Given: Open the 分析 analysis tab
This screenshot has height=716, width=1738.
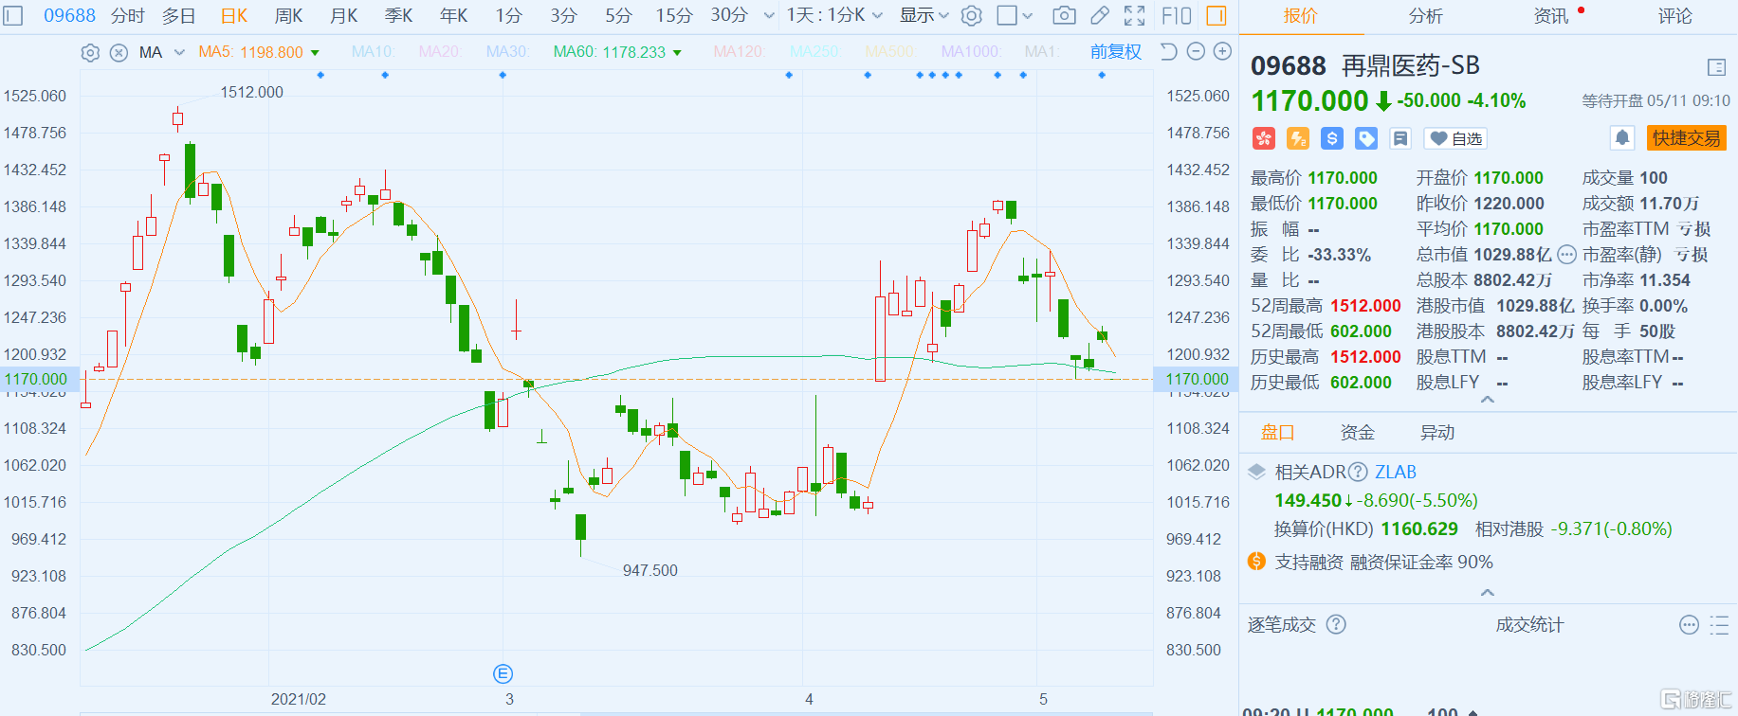Looking at the screenshot, I should (x=1425, y=16).
